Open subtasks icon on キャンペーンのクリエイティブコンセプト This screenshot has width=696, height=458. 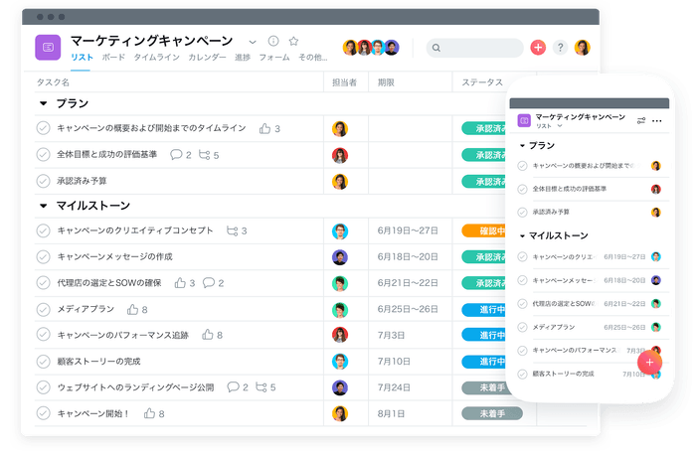point(232,230)
